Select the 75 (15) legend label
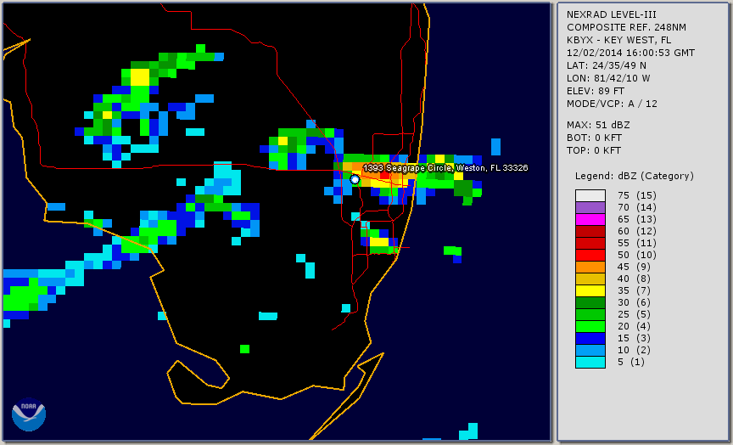 coord(637,195)
